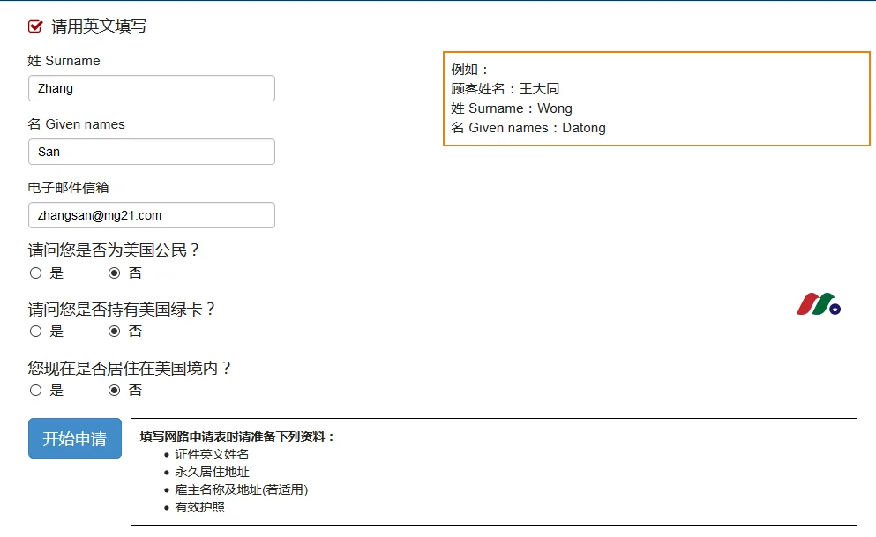Click example text 姓 Surname：Wong
This screenshot has height=537, width=876.
point(512,108)
